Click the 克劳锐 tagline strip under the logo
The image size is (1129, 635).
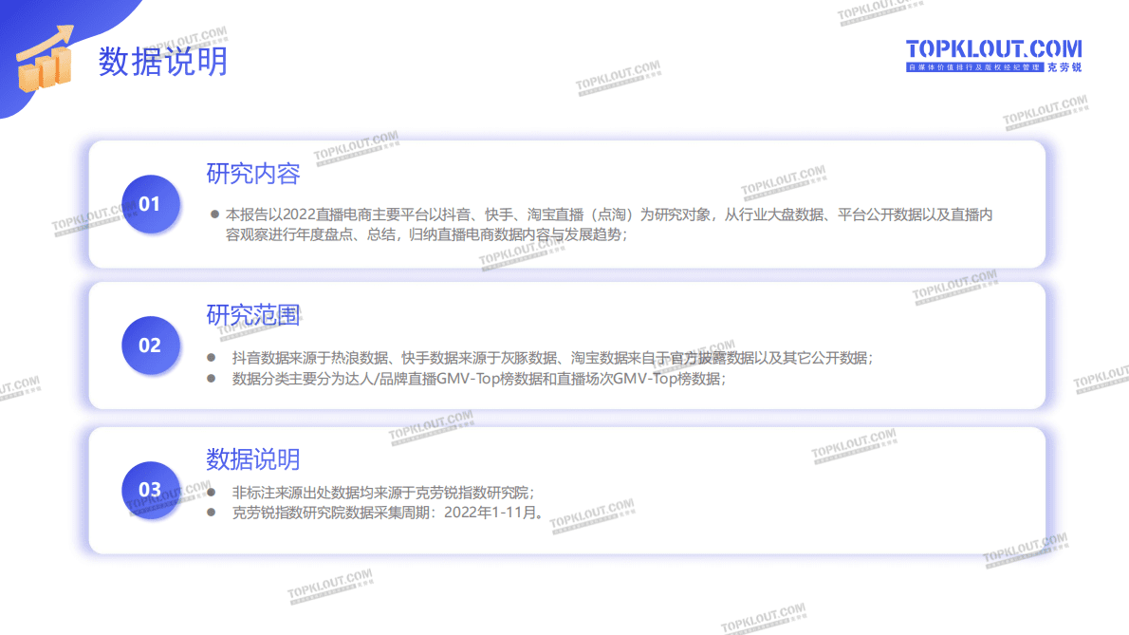(x=993, y=68)
